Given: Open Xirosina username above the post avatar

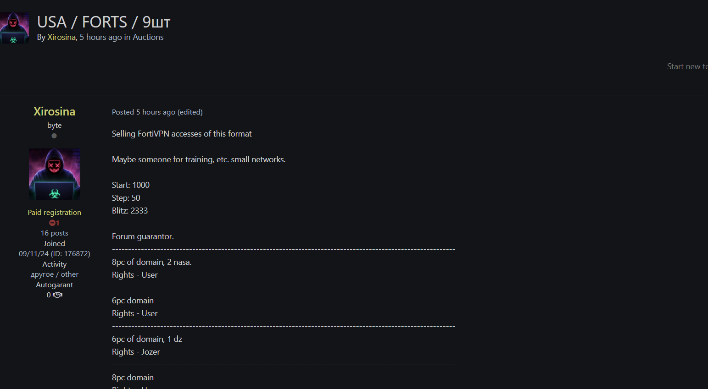Looking at the screenshot, I should tap(54, 111).
